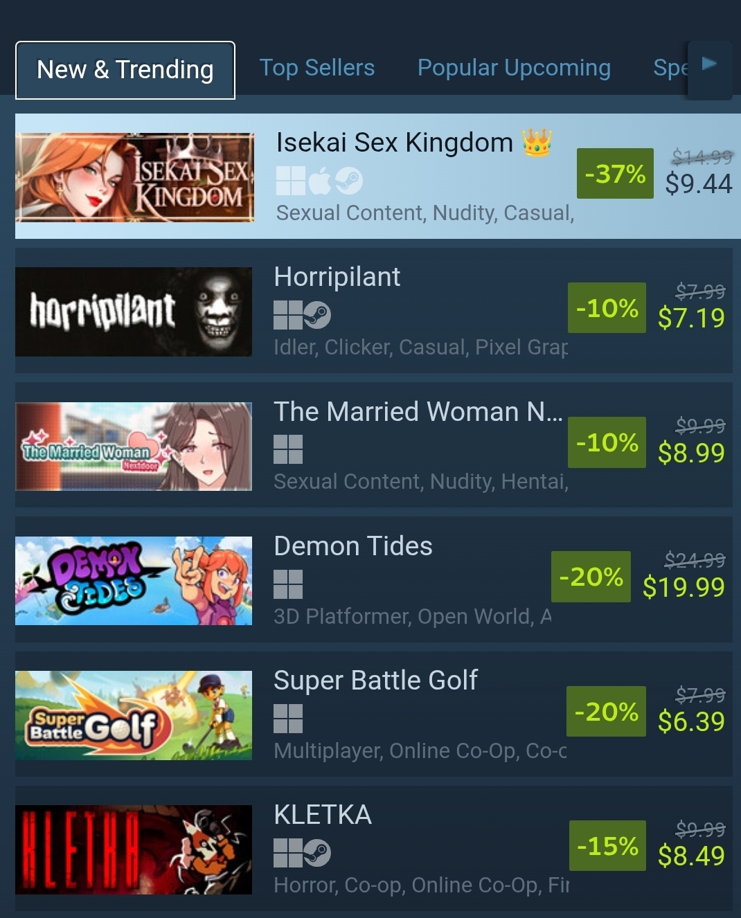This screenshot has height=918, width=741.
Task: Select the New & Trending tab
Action: tap(125, 70)
